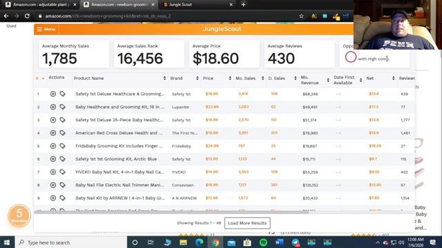
Task: Bookmark this page with star icon
Action: click(301, 16)
